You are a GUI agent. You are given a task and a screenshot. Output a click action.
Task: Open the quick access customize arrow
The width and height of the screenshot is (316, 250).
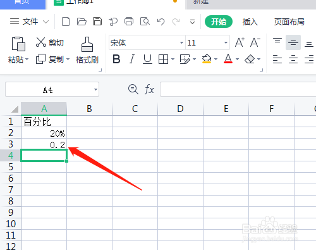192,22
